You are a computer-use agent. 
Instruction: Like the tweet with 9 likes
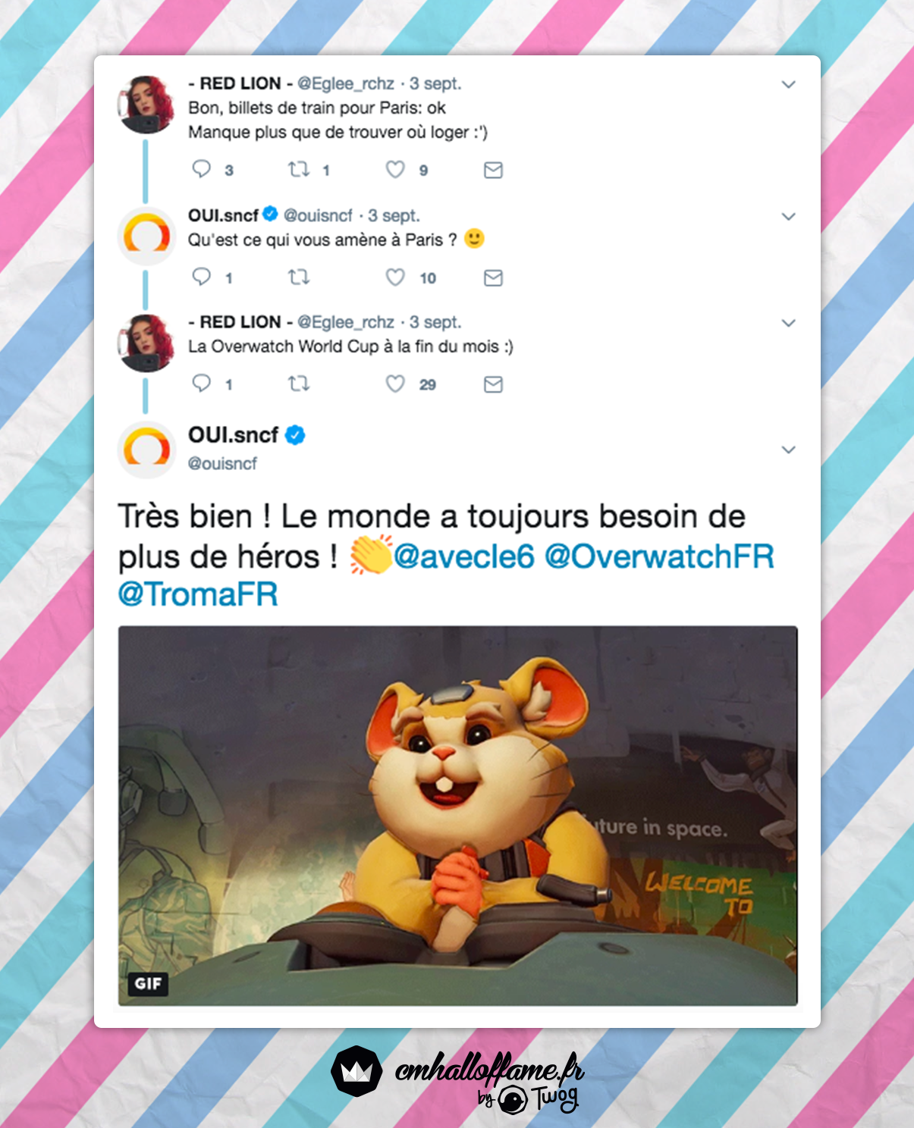coord(395,169)
